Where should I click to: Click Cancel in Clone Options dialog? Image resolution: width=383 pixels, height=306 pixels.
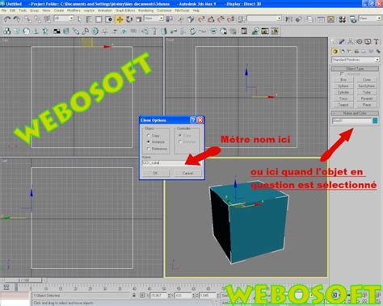[187, 173]
